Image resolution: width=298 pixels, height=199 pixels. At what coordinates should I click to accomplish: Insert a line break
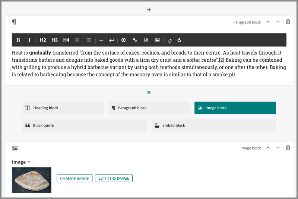[111, 40]
